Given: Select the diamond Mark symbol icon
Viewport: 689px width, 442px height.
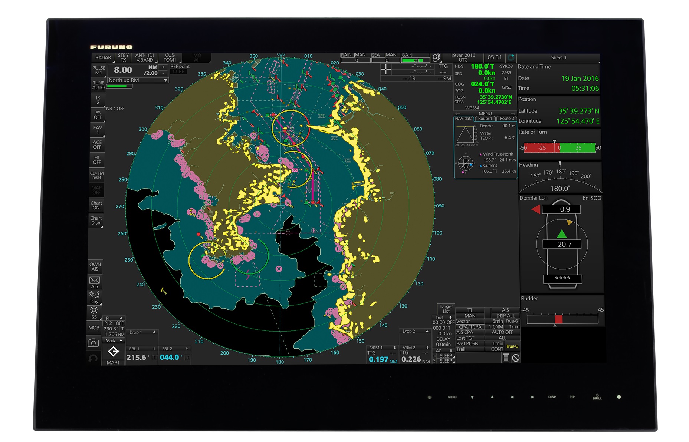Looking at the screenshot, I should [113, 352].
